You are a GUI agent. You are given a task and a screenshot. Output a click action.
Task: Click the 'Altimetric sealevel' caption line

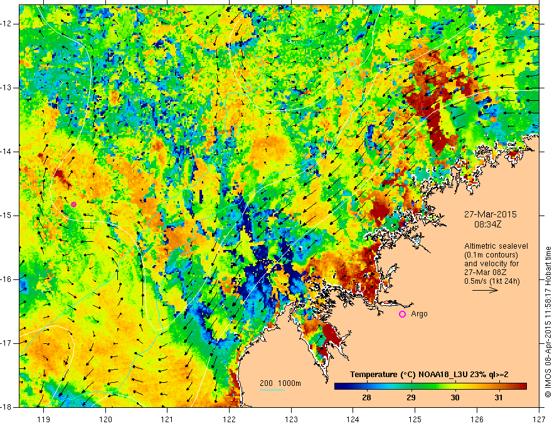click(x=496, y=246)
